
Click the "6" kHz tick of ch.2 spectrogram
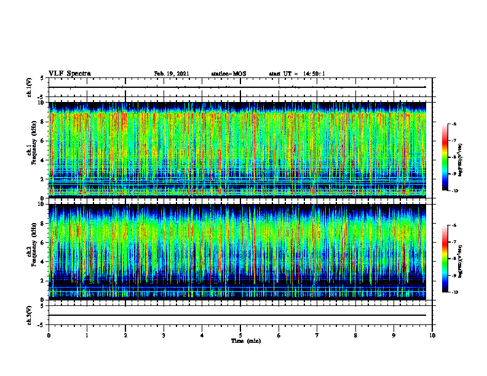43,243
